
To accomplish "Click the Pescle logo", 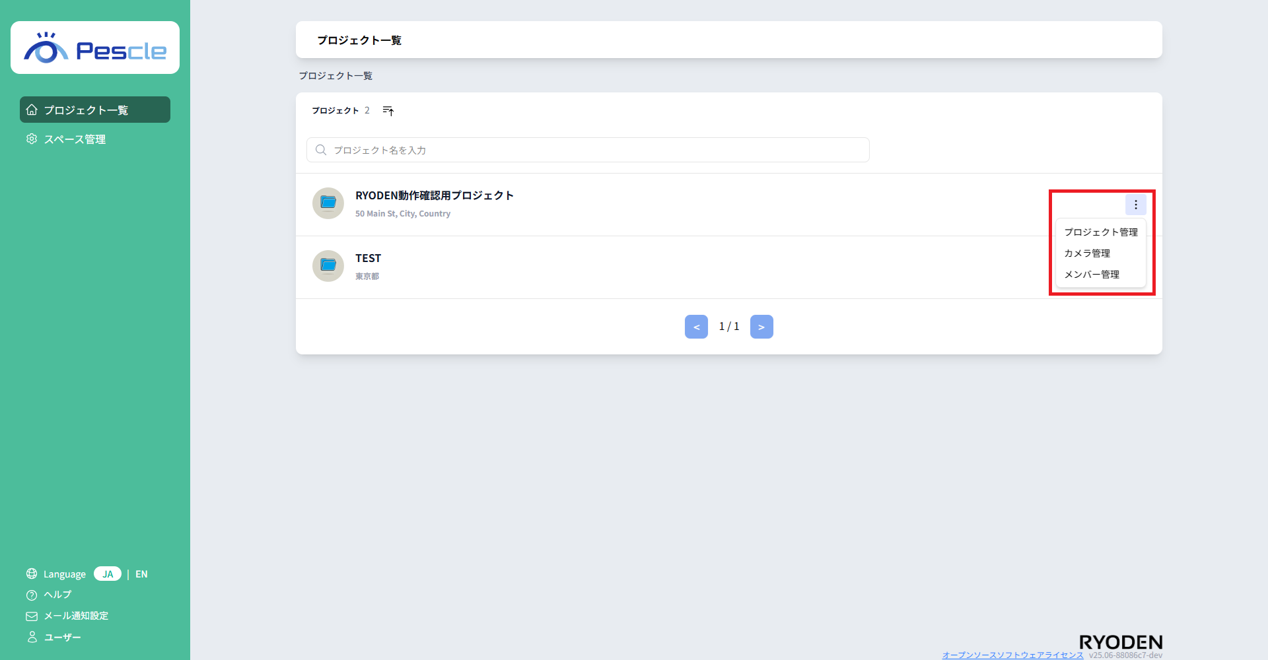I will (95, 48).
